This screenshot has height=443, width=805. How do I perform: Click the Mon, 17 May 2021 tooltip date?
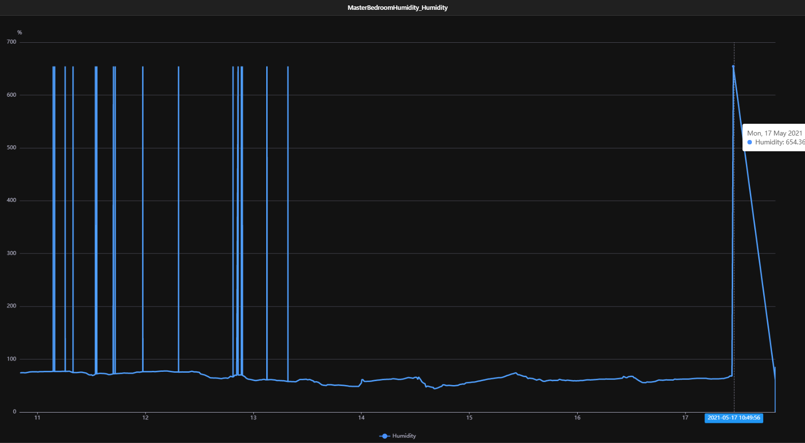tap(774, 133)
